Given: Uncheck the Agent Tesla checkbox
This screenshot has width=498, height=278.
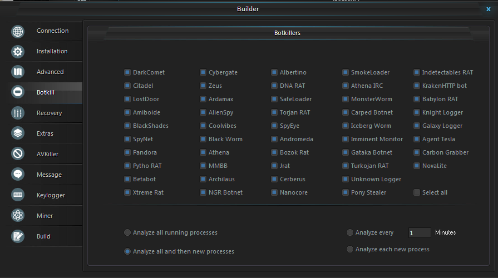Looking at the screenshot, I should (417, 139).
